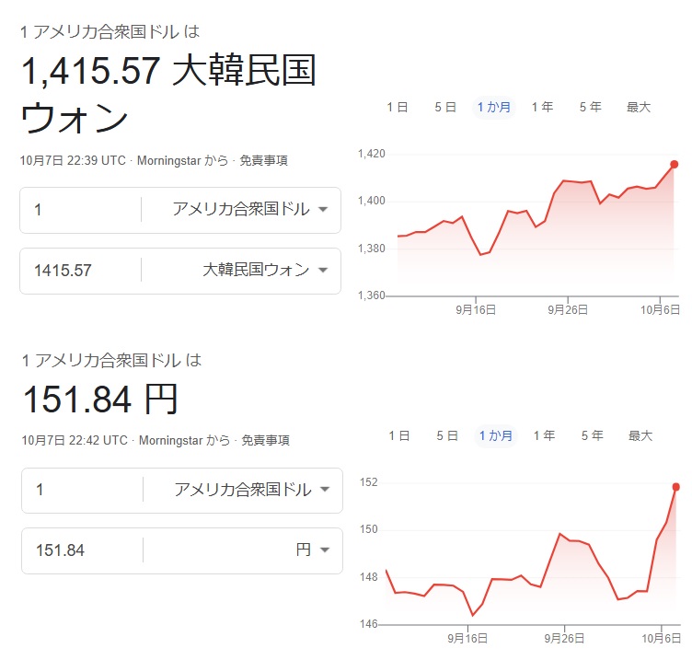Select 最大 range on the won chart
Image resolution: width=692 pixels, height=660 pixels.
tap(639, 107)
